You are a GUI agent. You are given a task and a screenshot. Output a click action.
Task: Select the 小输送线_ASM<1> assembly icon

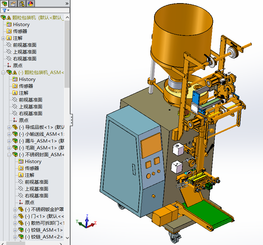tap(15, 134)
